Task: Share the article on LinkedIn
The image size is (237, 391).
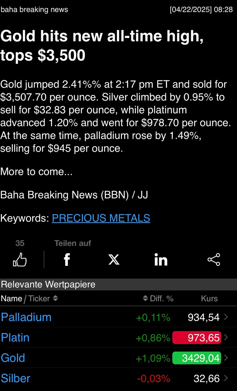Action: [x=160, y=260]
